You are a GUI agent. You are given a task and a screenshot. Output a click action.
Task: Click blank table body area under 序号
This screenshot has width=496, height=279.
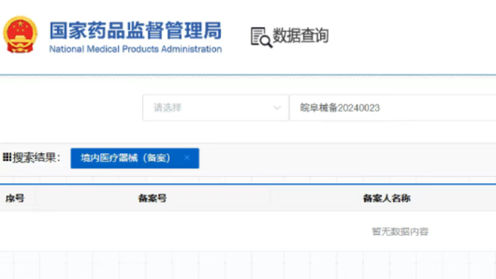(15, 231)
